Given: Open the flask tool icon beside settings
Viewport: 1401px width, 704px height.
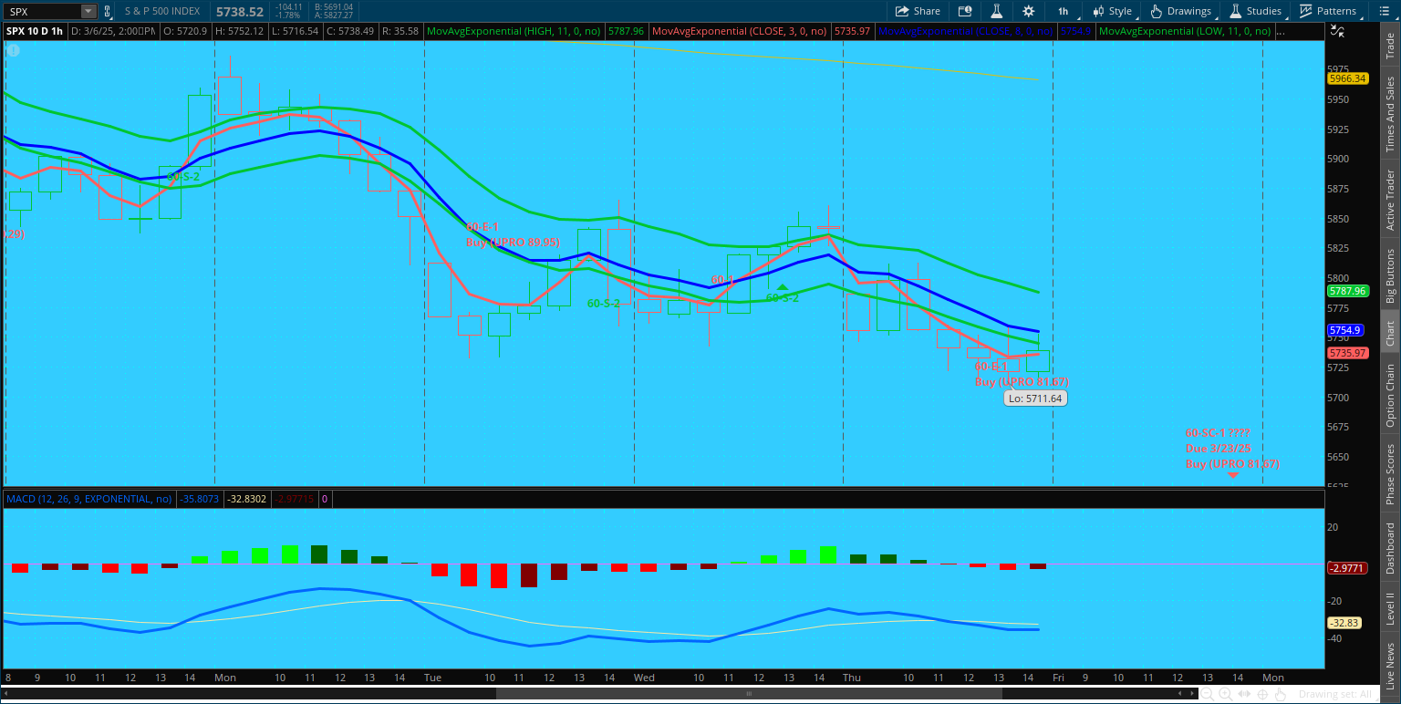Looking at the screenshot, I should (x=997, y=11).
